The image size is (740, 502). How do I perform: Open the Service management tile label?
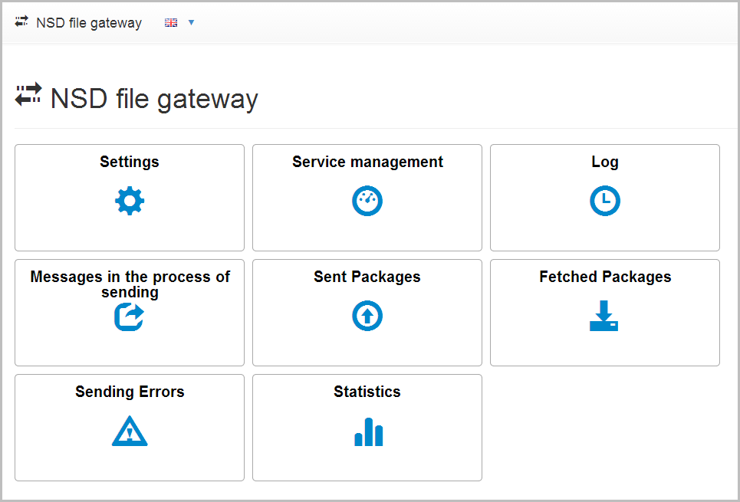(367, 162)
